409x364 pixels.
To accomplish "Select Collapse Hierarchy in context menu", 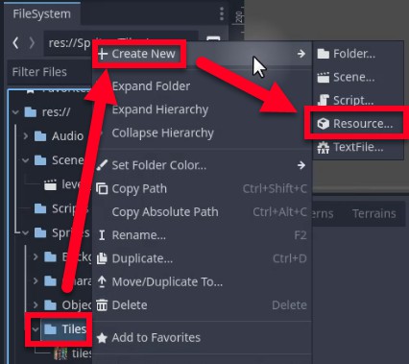I will 202,133.
